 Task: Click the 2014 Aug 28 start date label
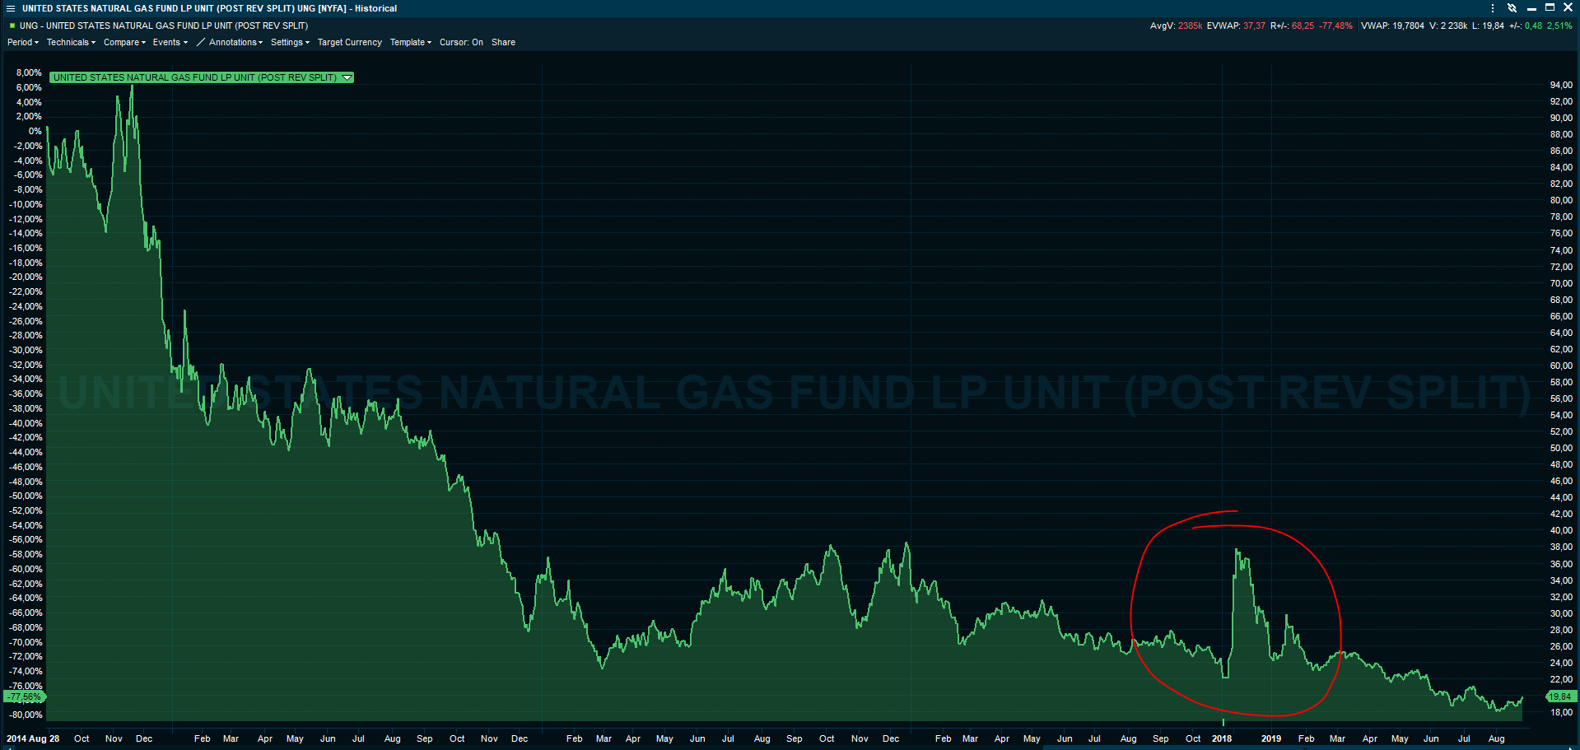33,738
